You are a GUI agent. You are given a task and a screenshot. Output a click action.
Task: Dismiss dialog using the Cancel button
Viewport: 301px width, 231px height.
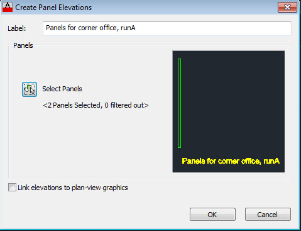coord(268,215)
